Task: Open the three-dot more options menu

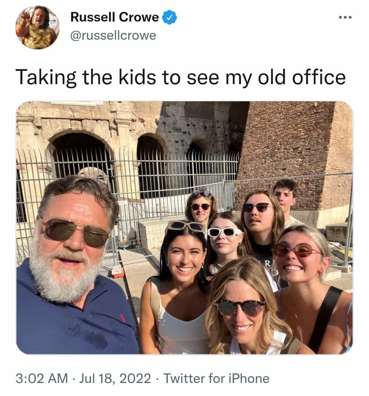Action: 345,17
